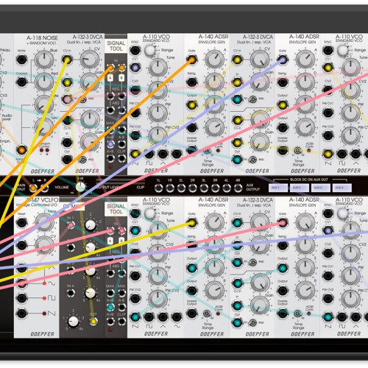Click the IN 1 level knob on CV MIX
The image size is (368, 368).
(91, 225)
